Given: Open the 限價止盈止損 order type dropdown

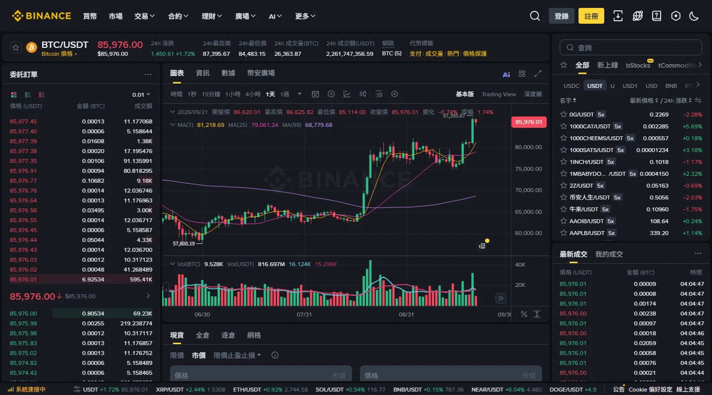Looking at the screenshot, I should pyautogui.click(x=237, y=355).
